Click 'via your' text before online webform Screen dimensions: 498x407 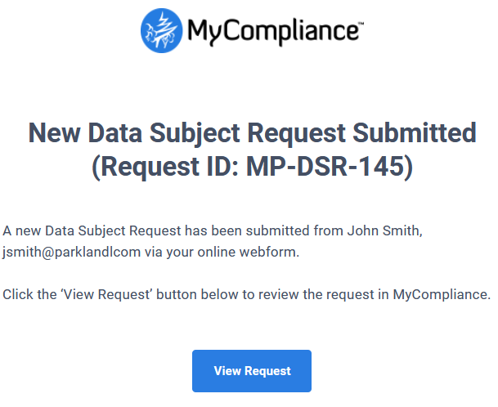pyautogui.click(x=169, y=253)
